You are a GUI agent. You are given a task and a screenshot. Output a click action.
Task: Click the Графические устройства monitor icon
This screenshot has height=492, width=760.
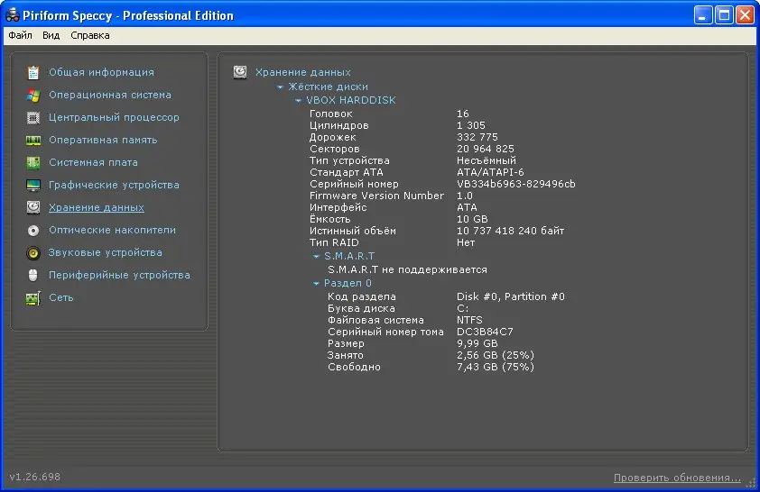pos(33,186)
